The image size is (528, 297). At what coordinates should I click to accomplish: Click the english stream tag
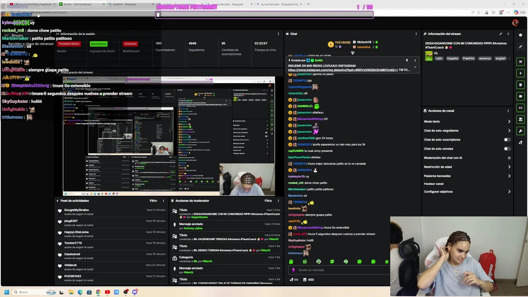tap(500, 59)
